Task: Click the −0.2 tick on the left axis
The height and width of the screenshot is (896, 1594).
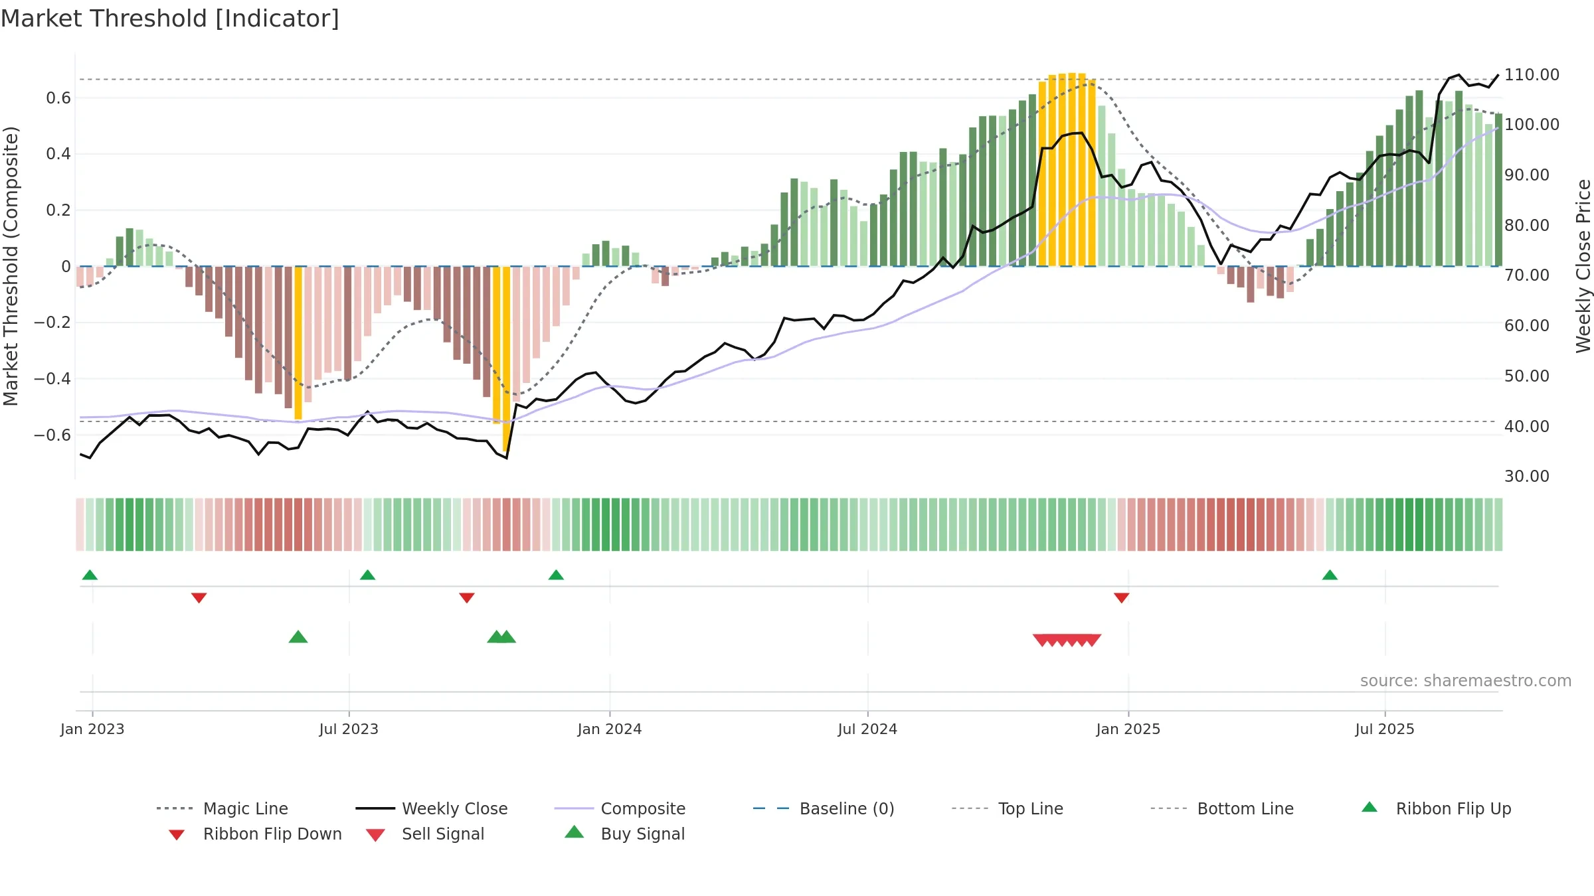Action: pos(52,323)
